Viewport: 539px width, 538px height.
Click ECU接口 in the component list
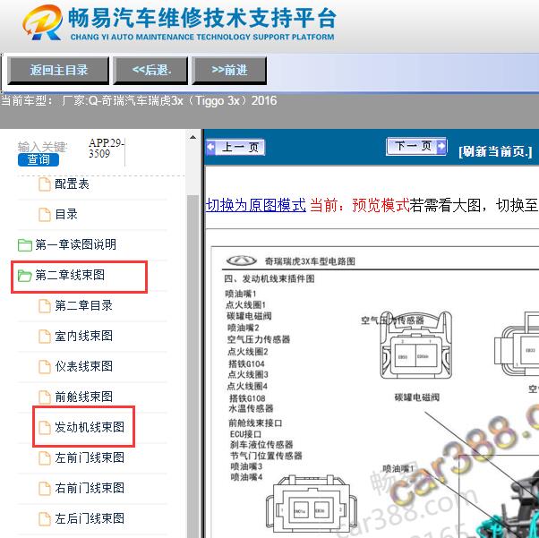pyautogui.click(x=245, y=434)
